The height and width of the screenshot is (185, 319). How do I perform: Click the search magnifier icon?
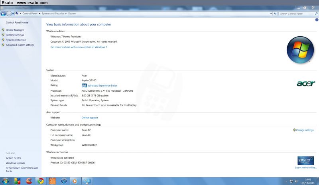coord(316,14)
